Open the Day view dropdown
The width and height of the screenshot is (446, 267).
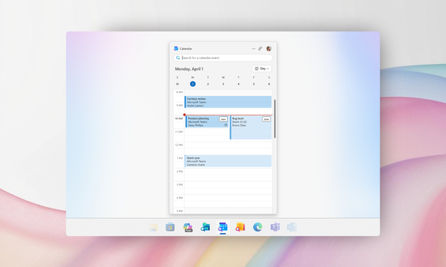pos(262,69)
